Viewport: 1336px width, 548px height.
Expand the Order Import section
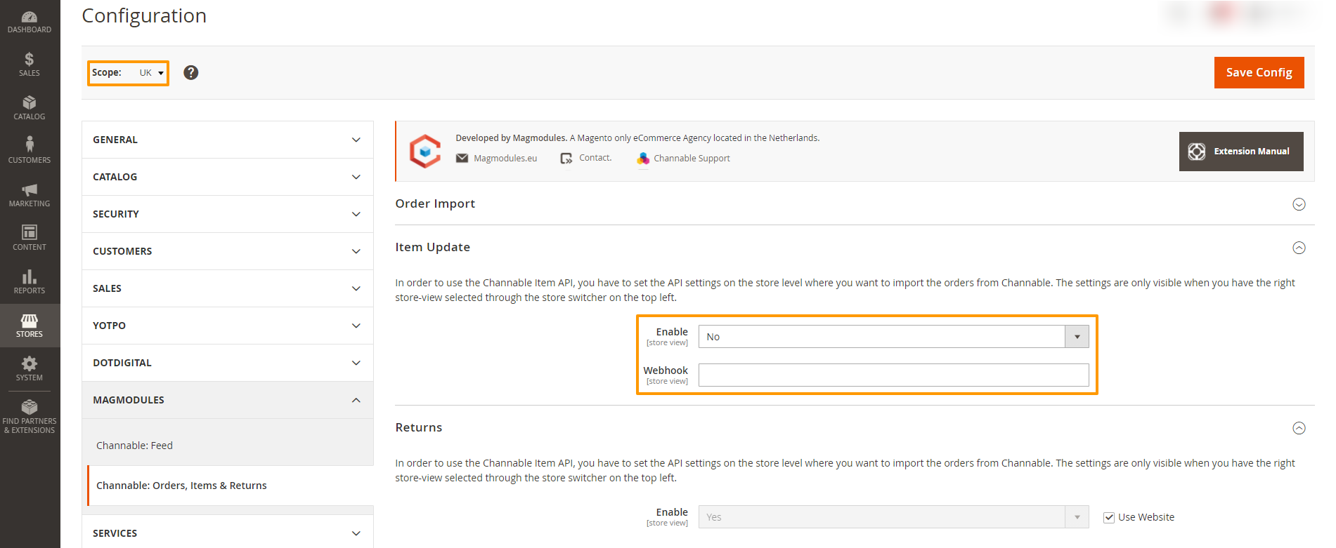point(1299,204)
